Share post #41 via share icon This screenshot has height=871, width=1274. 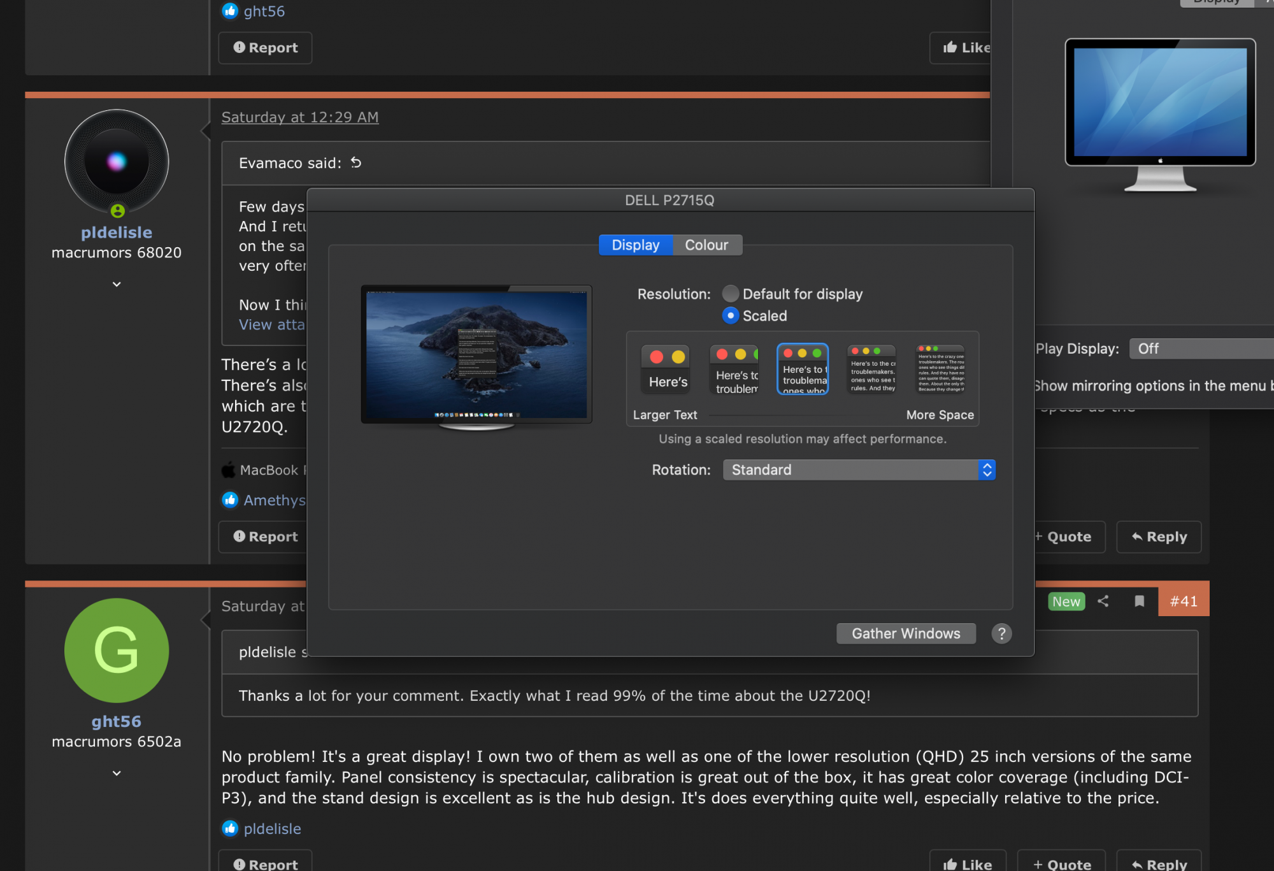(1103, 601)
